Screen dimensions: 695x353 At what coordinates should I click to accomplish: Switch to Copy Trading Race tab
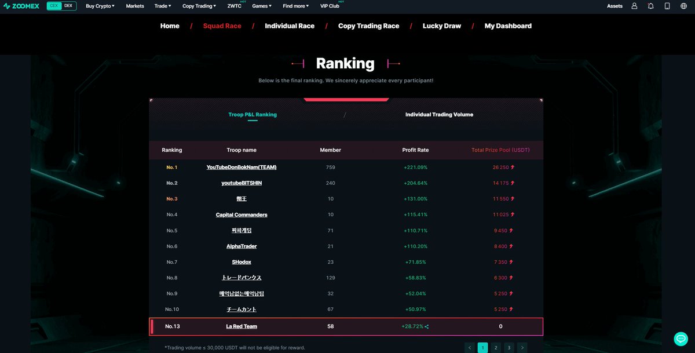point(369,26)
